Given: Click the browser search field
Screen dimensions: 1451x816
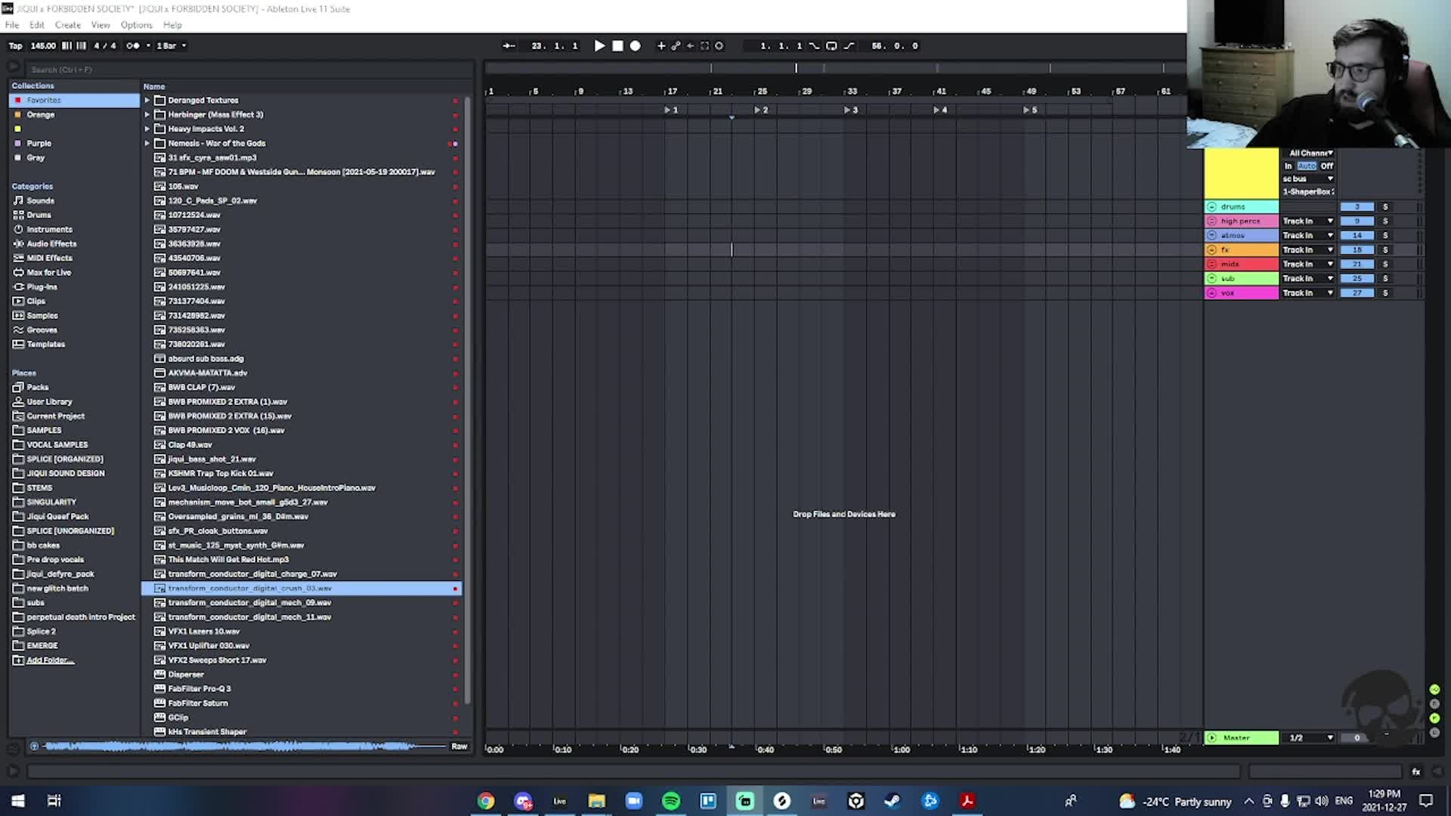Looking at the screenshot, I should (x=249, y=70).
